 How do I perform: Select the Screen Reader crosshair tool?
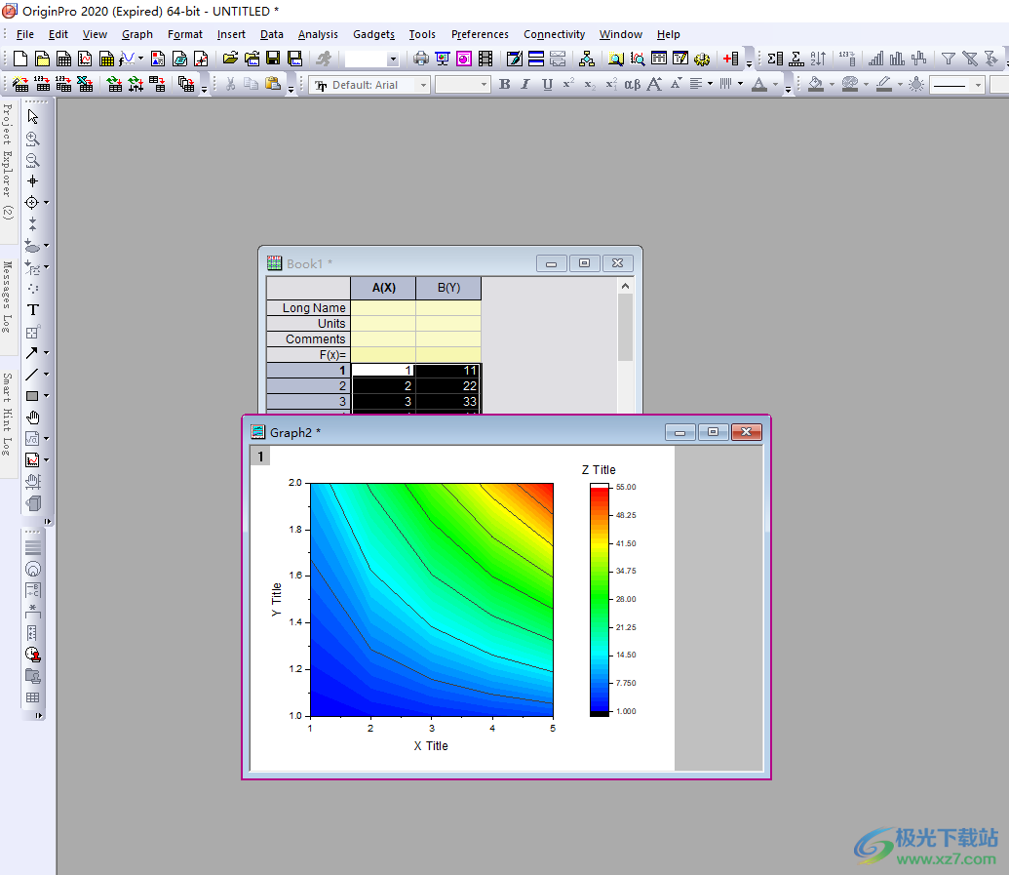pyautogui.click(x=33, y=180)
